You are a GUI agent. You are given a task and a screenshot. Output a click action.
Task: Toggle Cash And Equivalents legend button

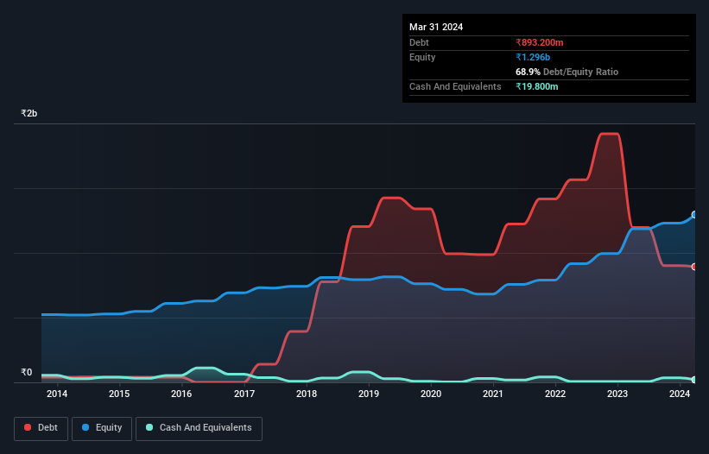click(x=199, y=428)
